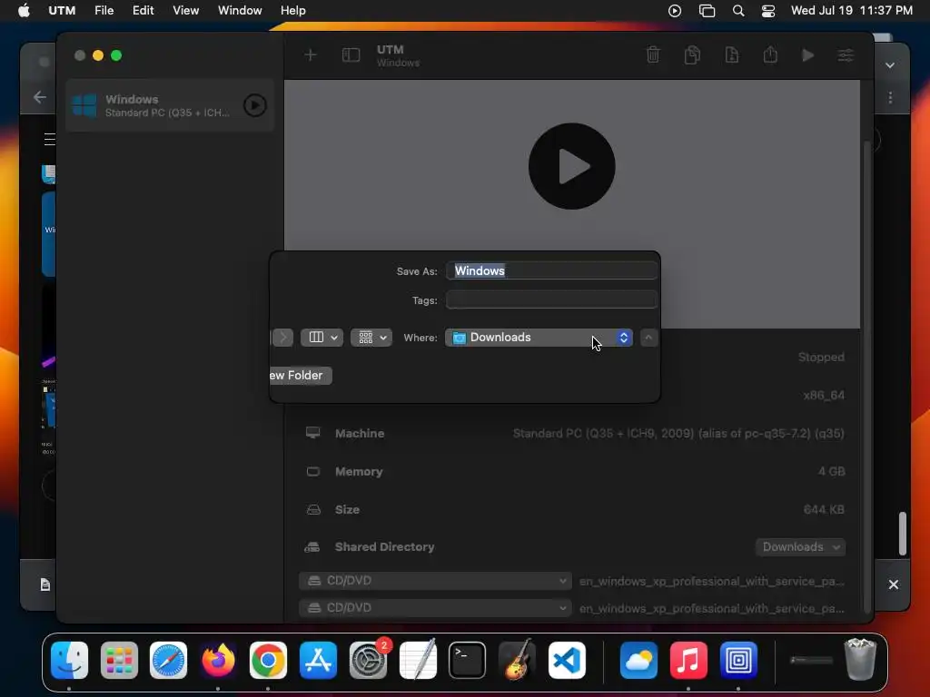Click the share icon in UTM toolbar
Screen dimensions: 930x697
(x=770, y=55)
